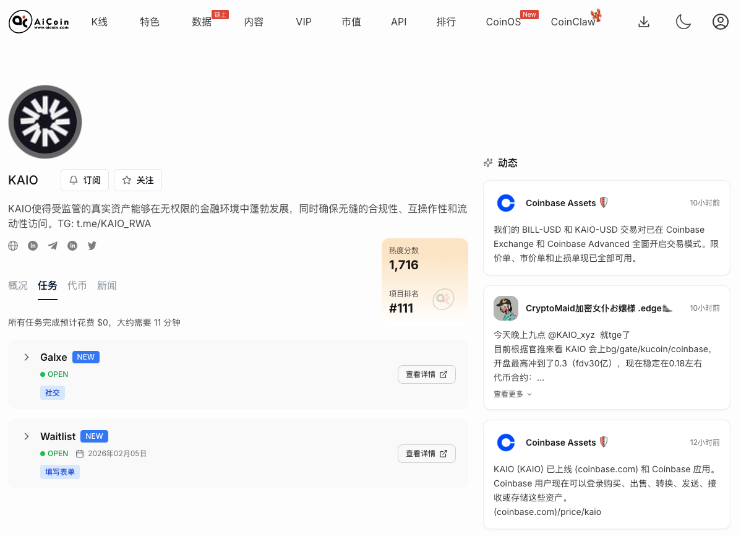741x536 pixels.
Task: Open CoinClaw in the navigation
Action: coord(573,22)
